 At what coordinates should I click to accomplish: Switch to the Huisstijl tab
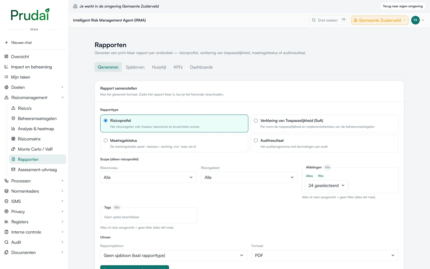(159, 67)
